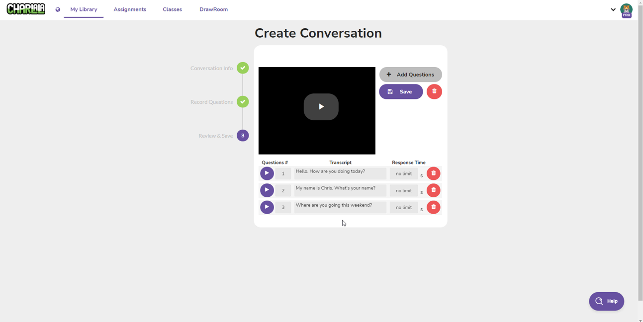
Task: Click the 'Create Conversation' heading
Action: coord(318,33)
